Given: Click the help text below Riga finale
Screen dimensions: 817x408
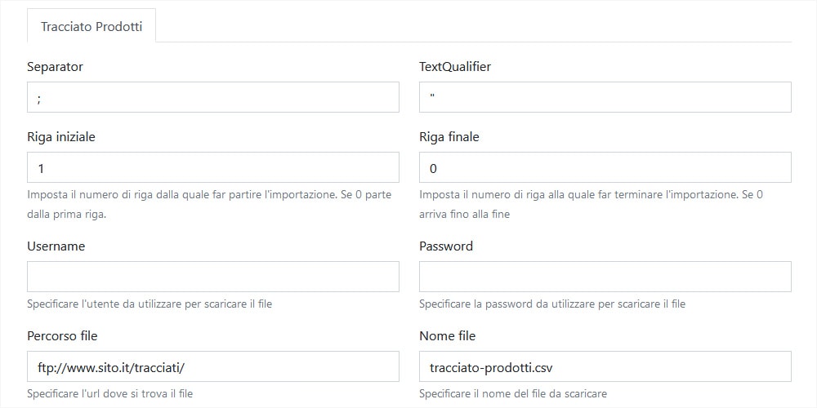Looking at the screenshot, I should (x=591, y=205).
